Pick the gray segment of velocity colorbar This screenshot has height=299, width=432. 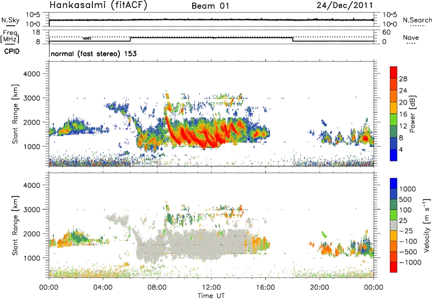click(x=394, y=225)
